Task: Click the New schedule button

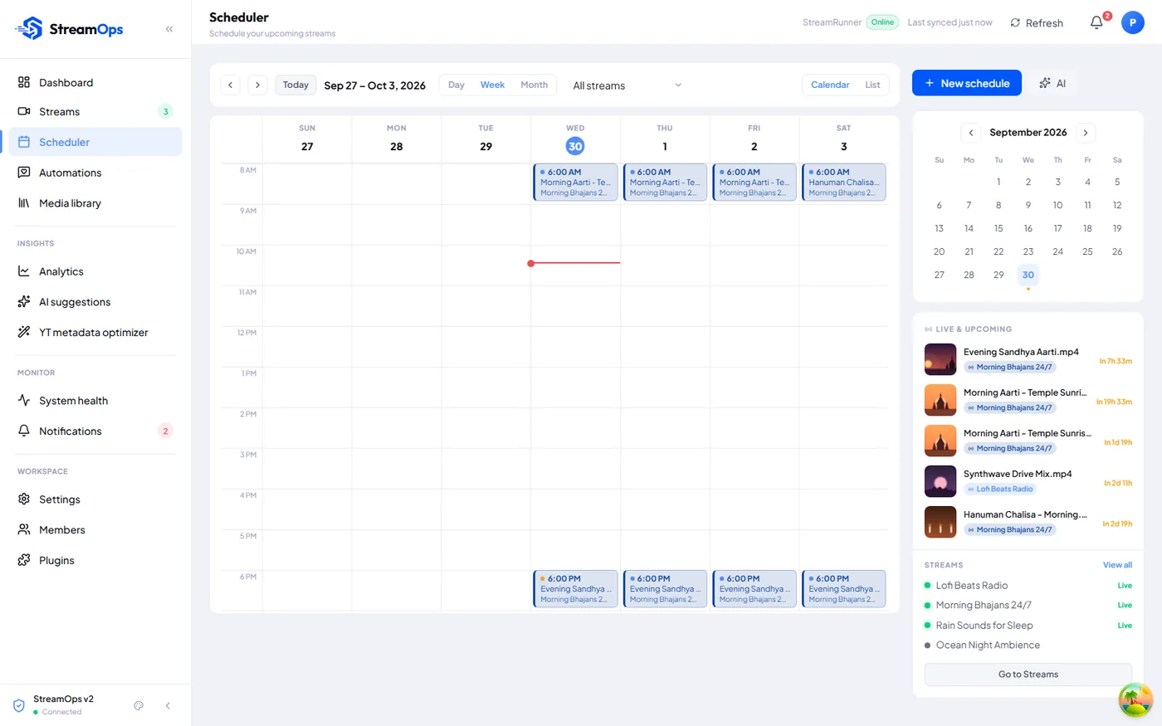Action: [967, 83]
